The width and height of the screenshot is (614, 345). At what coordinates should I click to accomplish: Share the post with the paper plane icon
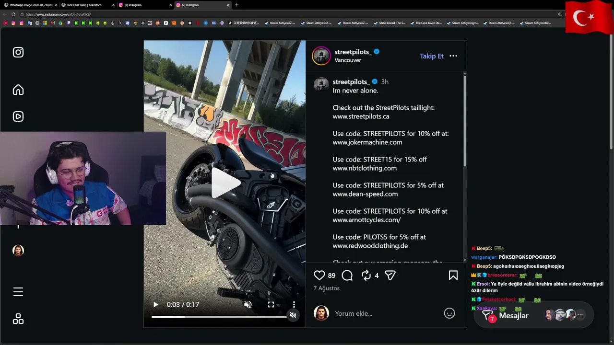(x=390, y=275)
